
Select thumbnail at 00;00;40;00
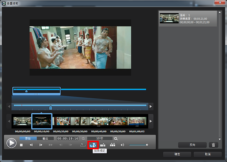(99, 121)
